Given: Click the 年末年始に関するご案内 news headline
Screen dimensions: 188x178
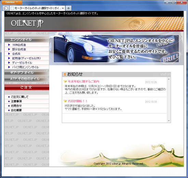Looking at the screenshot, I should (83, 81).
